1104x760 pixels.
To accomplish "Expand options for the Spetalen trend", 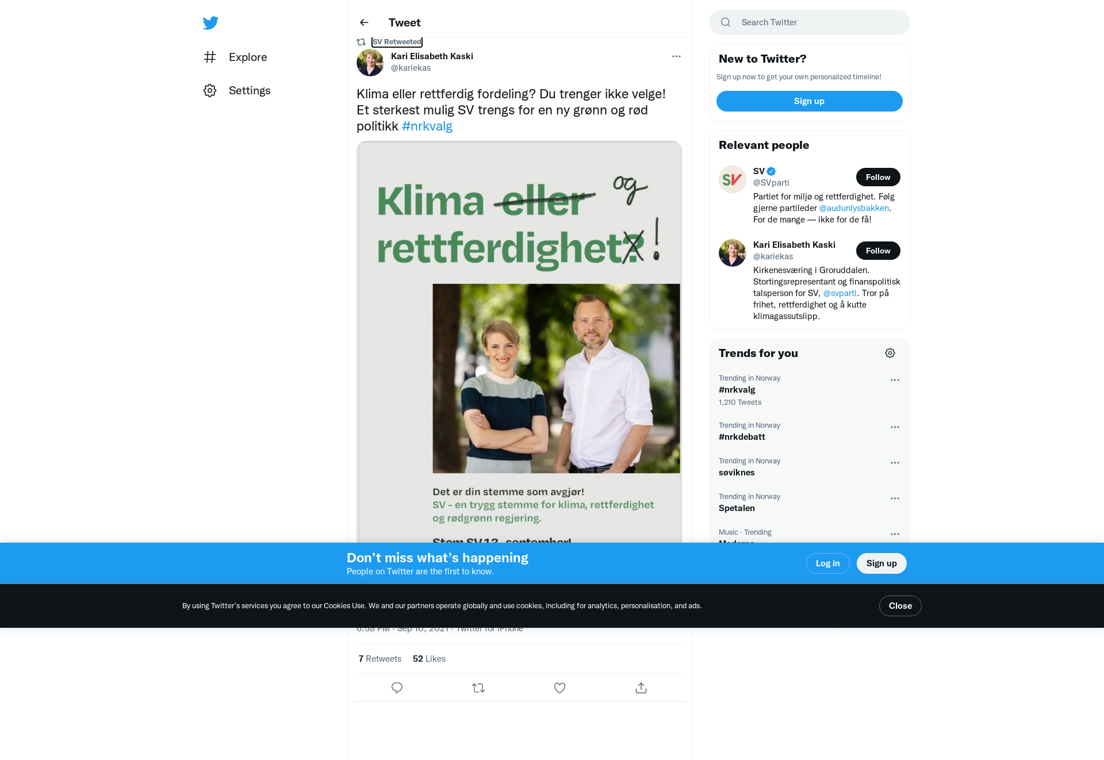I will tap(895, 498).
